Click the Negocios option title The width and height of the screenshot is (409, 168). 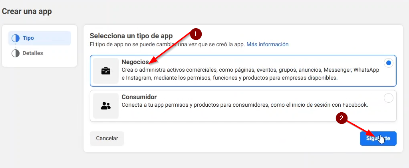[x=135, y=62]
